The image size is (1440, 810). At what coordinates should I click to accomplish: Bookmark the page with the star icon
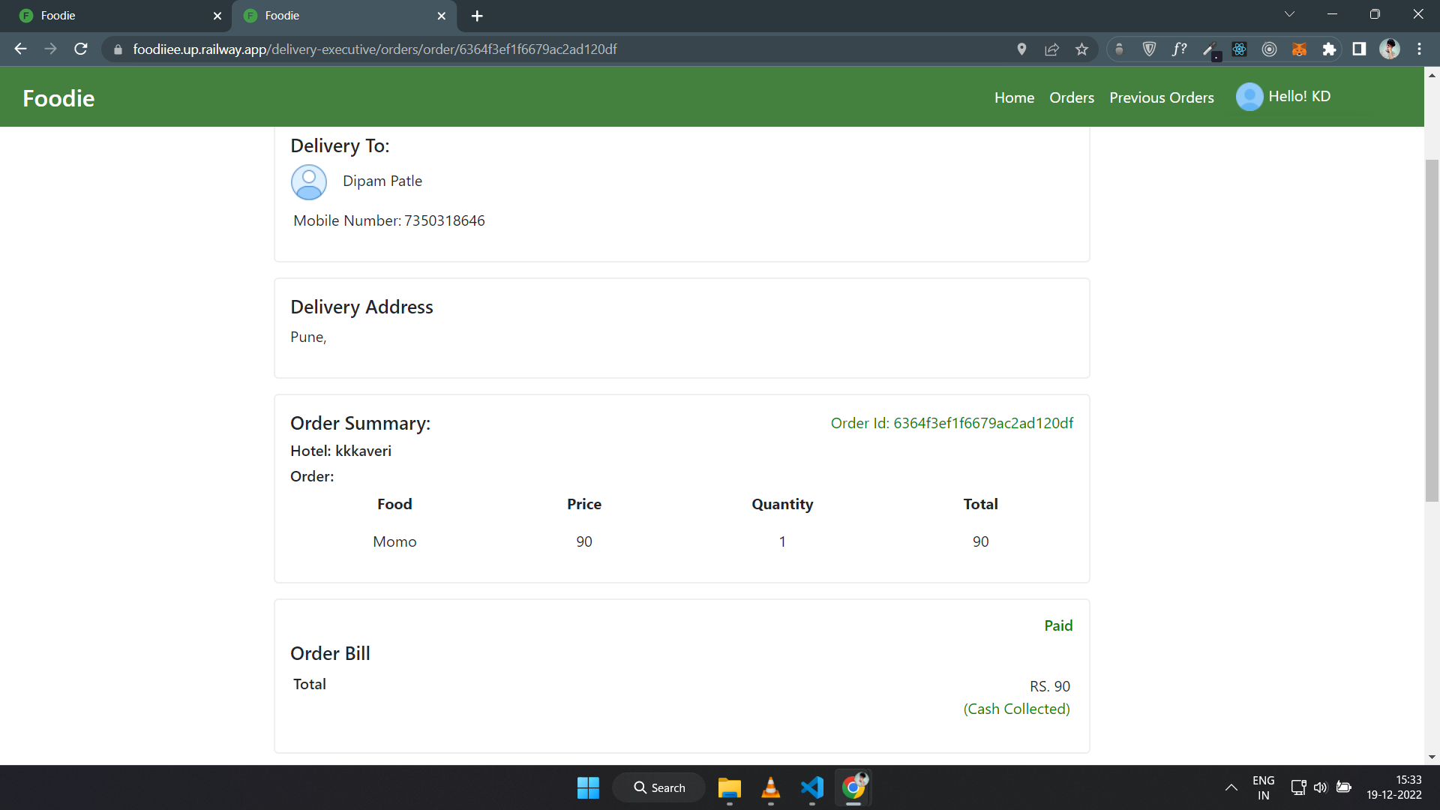pos(1082,49)
